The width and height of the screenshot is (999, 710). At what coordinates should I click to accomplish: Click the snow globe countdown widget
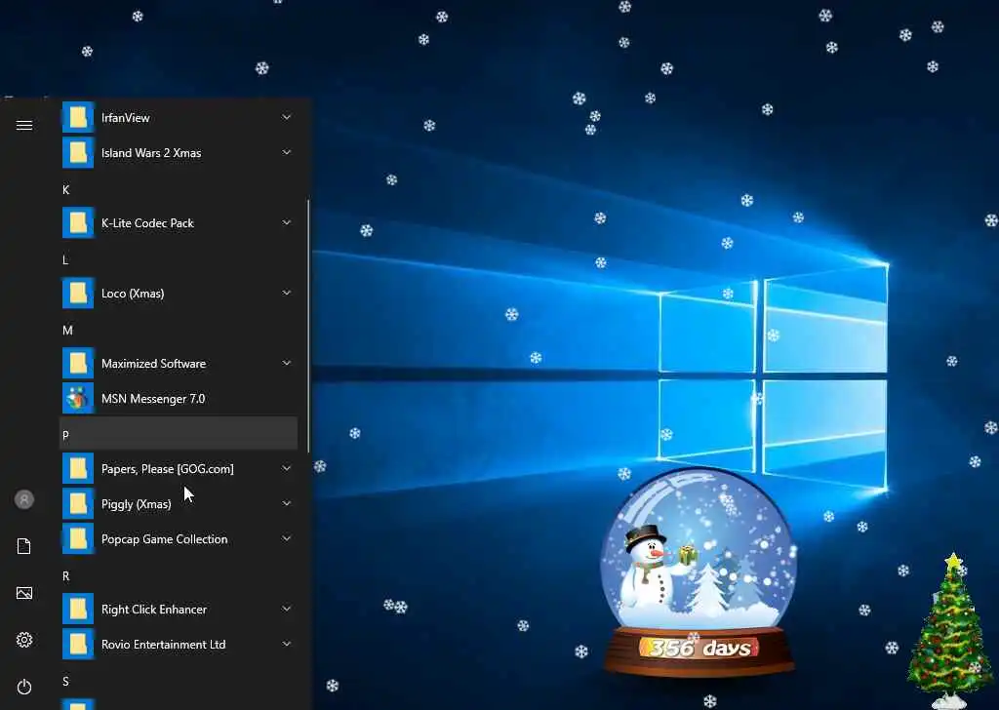699,572
